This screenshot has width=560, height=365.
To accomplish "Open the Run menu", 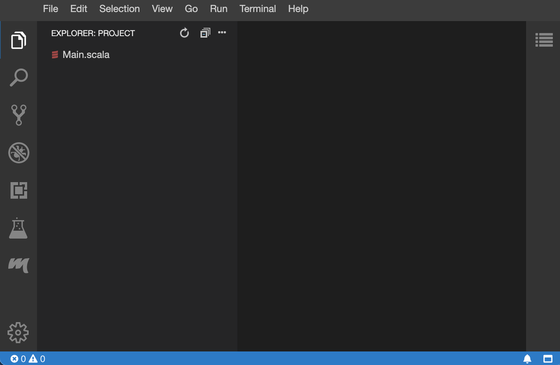I will 218,9.
